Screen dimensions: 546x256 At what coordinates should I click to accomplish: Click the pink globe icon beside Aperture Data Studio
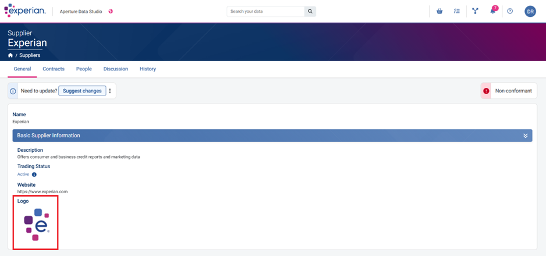pos(111,11)
